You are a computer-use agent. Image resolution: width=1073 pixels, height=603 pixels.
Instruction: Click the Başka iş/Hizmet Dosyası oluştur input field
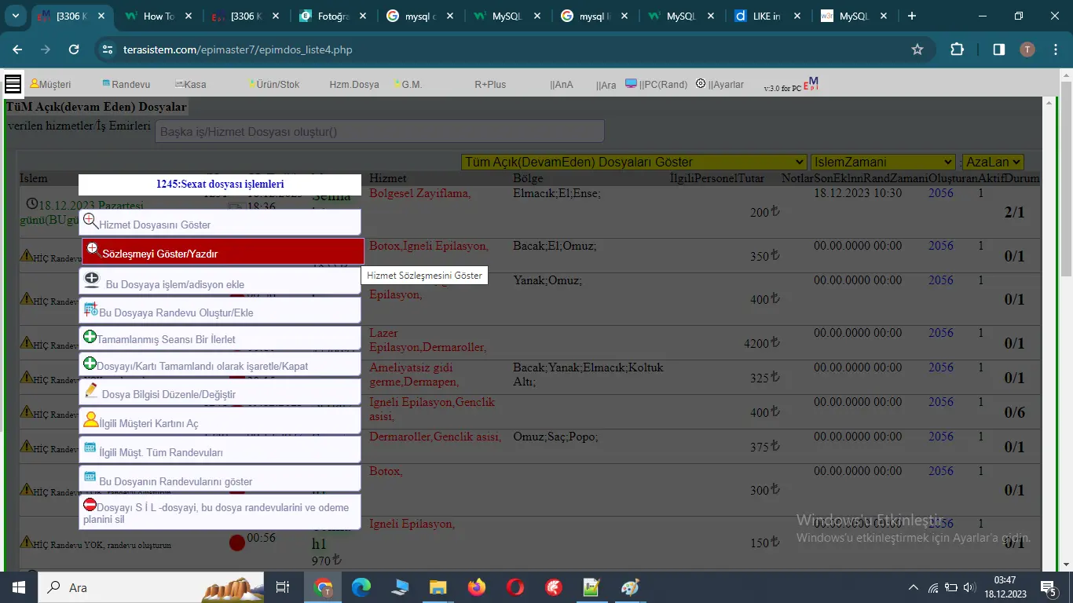379,131
